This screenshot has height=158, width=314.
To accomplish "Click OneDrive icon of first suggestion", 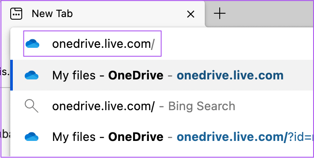I will pos(32,75).
